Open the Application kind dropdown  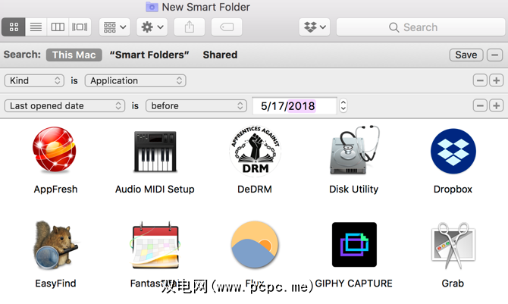click(x=136, y=80)
